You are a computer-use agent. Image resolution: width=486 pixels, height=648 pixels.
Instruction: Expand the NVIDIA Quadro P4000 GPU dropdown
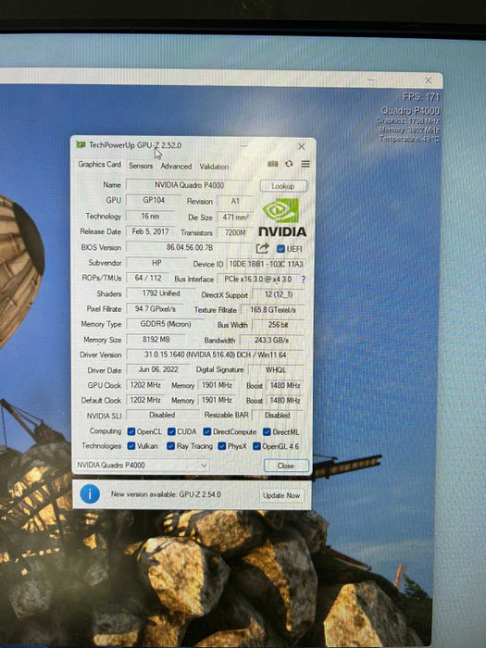coord(142,465)
